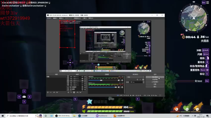Open the 帮助(H) menu in OBS
Image resolution: width=211 pixels, height=118 pixels.
(x=91, y=18)
